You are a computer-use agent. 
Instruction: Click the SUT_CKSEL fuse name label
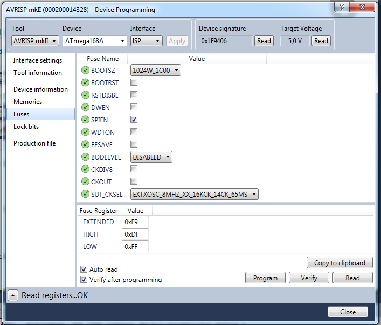pos(107,195)
